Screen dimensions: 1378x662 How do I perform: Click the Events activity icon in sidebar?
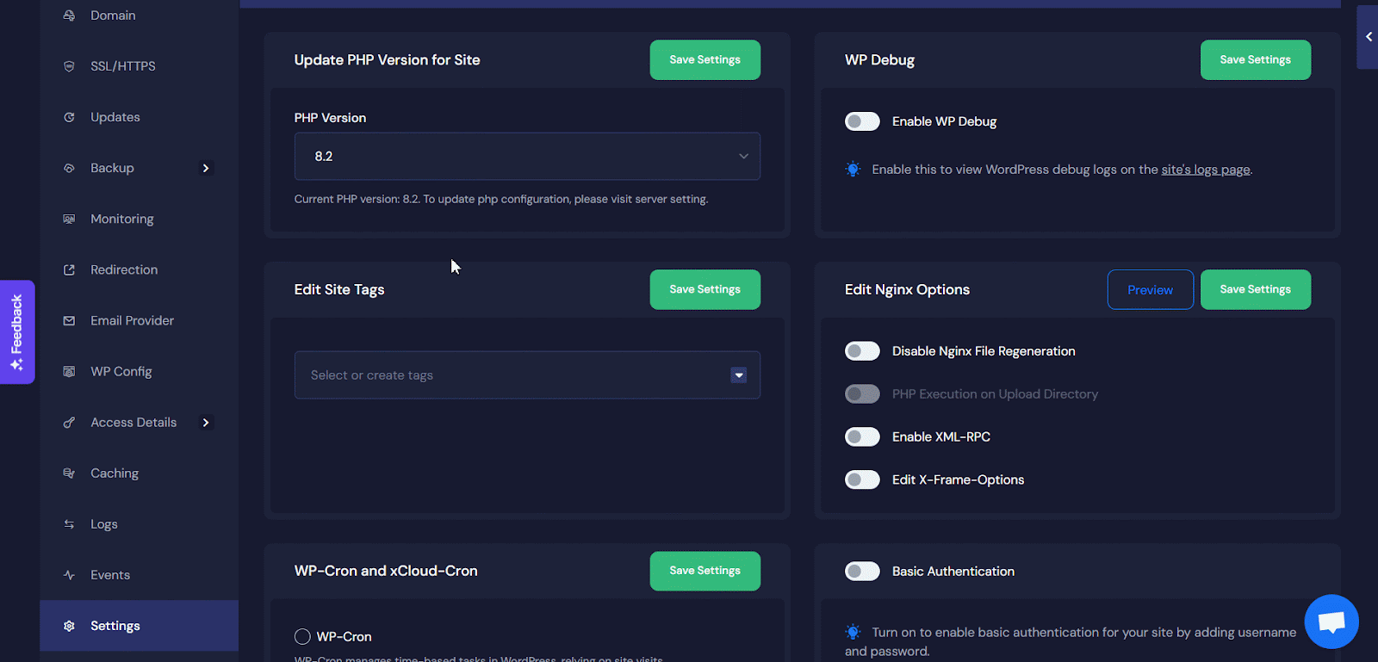(69, 575)
